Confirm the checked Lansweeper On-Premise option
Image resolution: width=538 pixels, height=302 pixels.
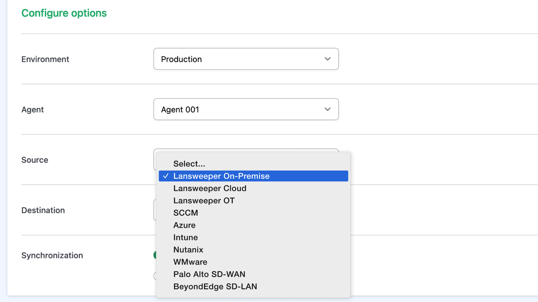point(221,176)
